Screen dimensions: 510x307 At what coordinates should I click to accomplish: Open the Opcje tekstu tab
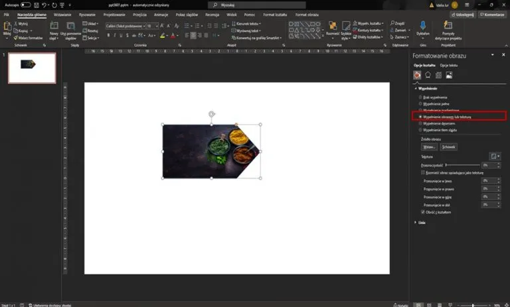point(449,66)
